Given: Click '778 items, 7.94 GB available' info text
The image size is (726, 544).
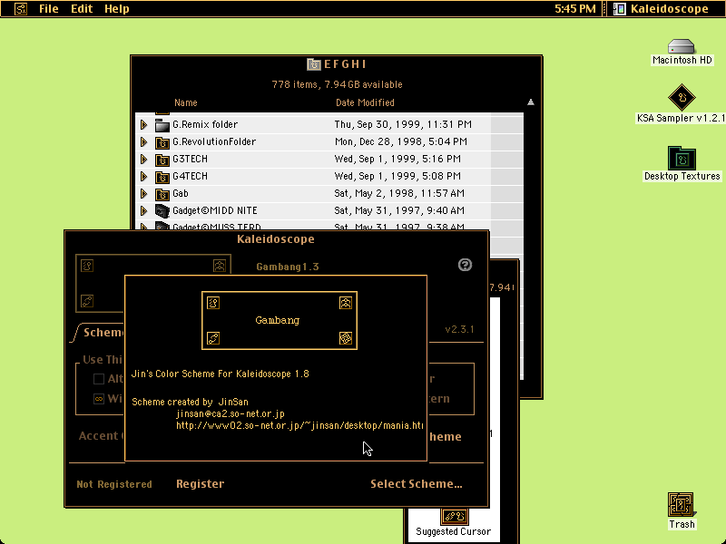Looking at the screenshot, I should click(x=337, y=84).
